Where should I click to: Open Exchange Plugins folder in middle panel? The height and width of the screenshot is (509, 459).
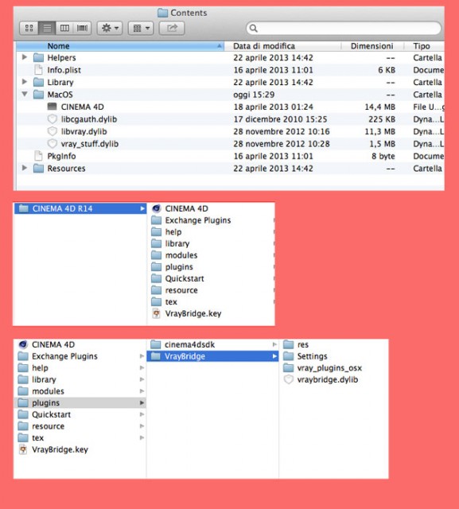point(198,220)
